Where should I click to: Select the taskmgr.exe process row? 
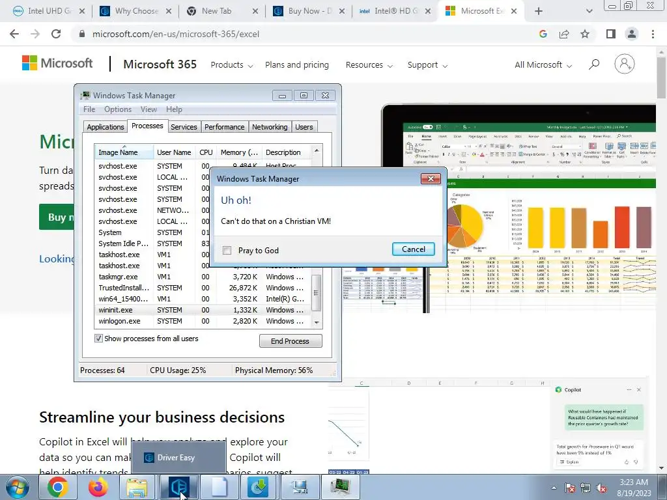point(203,277)
